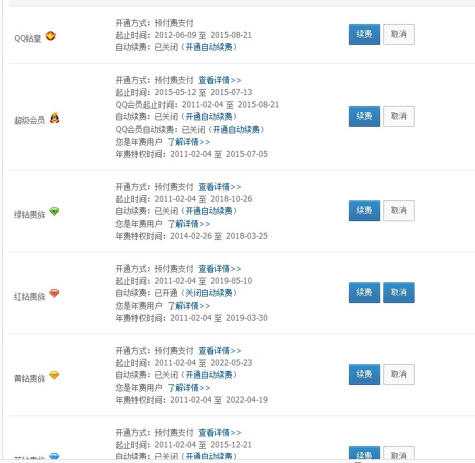Cancel the 绿钻贵族 subscription
Image resolution: width=475 pixels, height=463 pixels.
click(399, 211)
